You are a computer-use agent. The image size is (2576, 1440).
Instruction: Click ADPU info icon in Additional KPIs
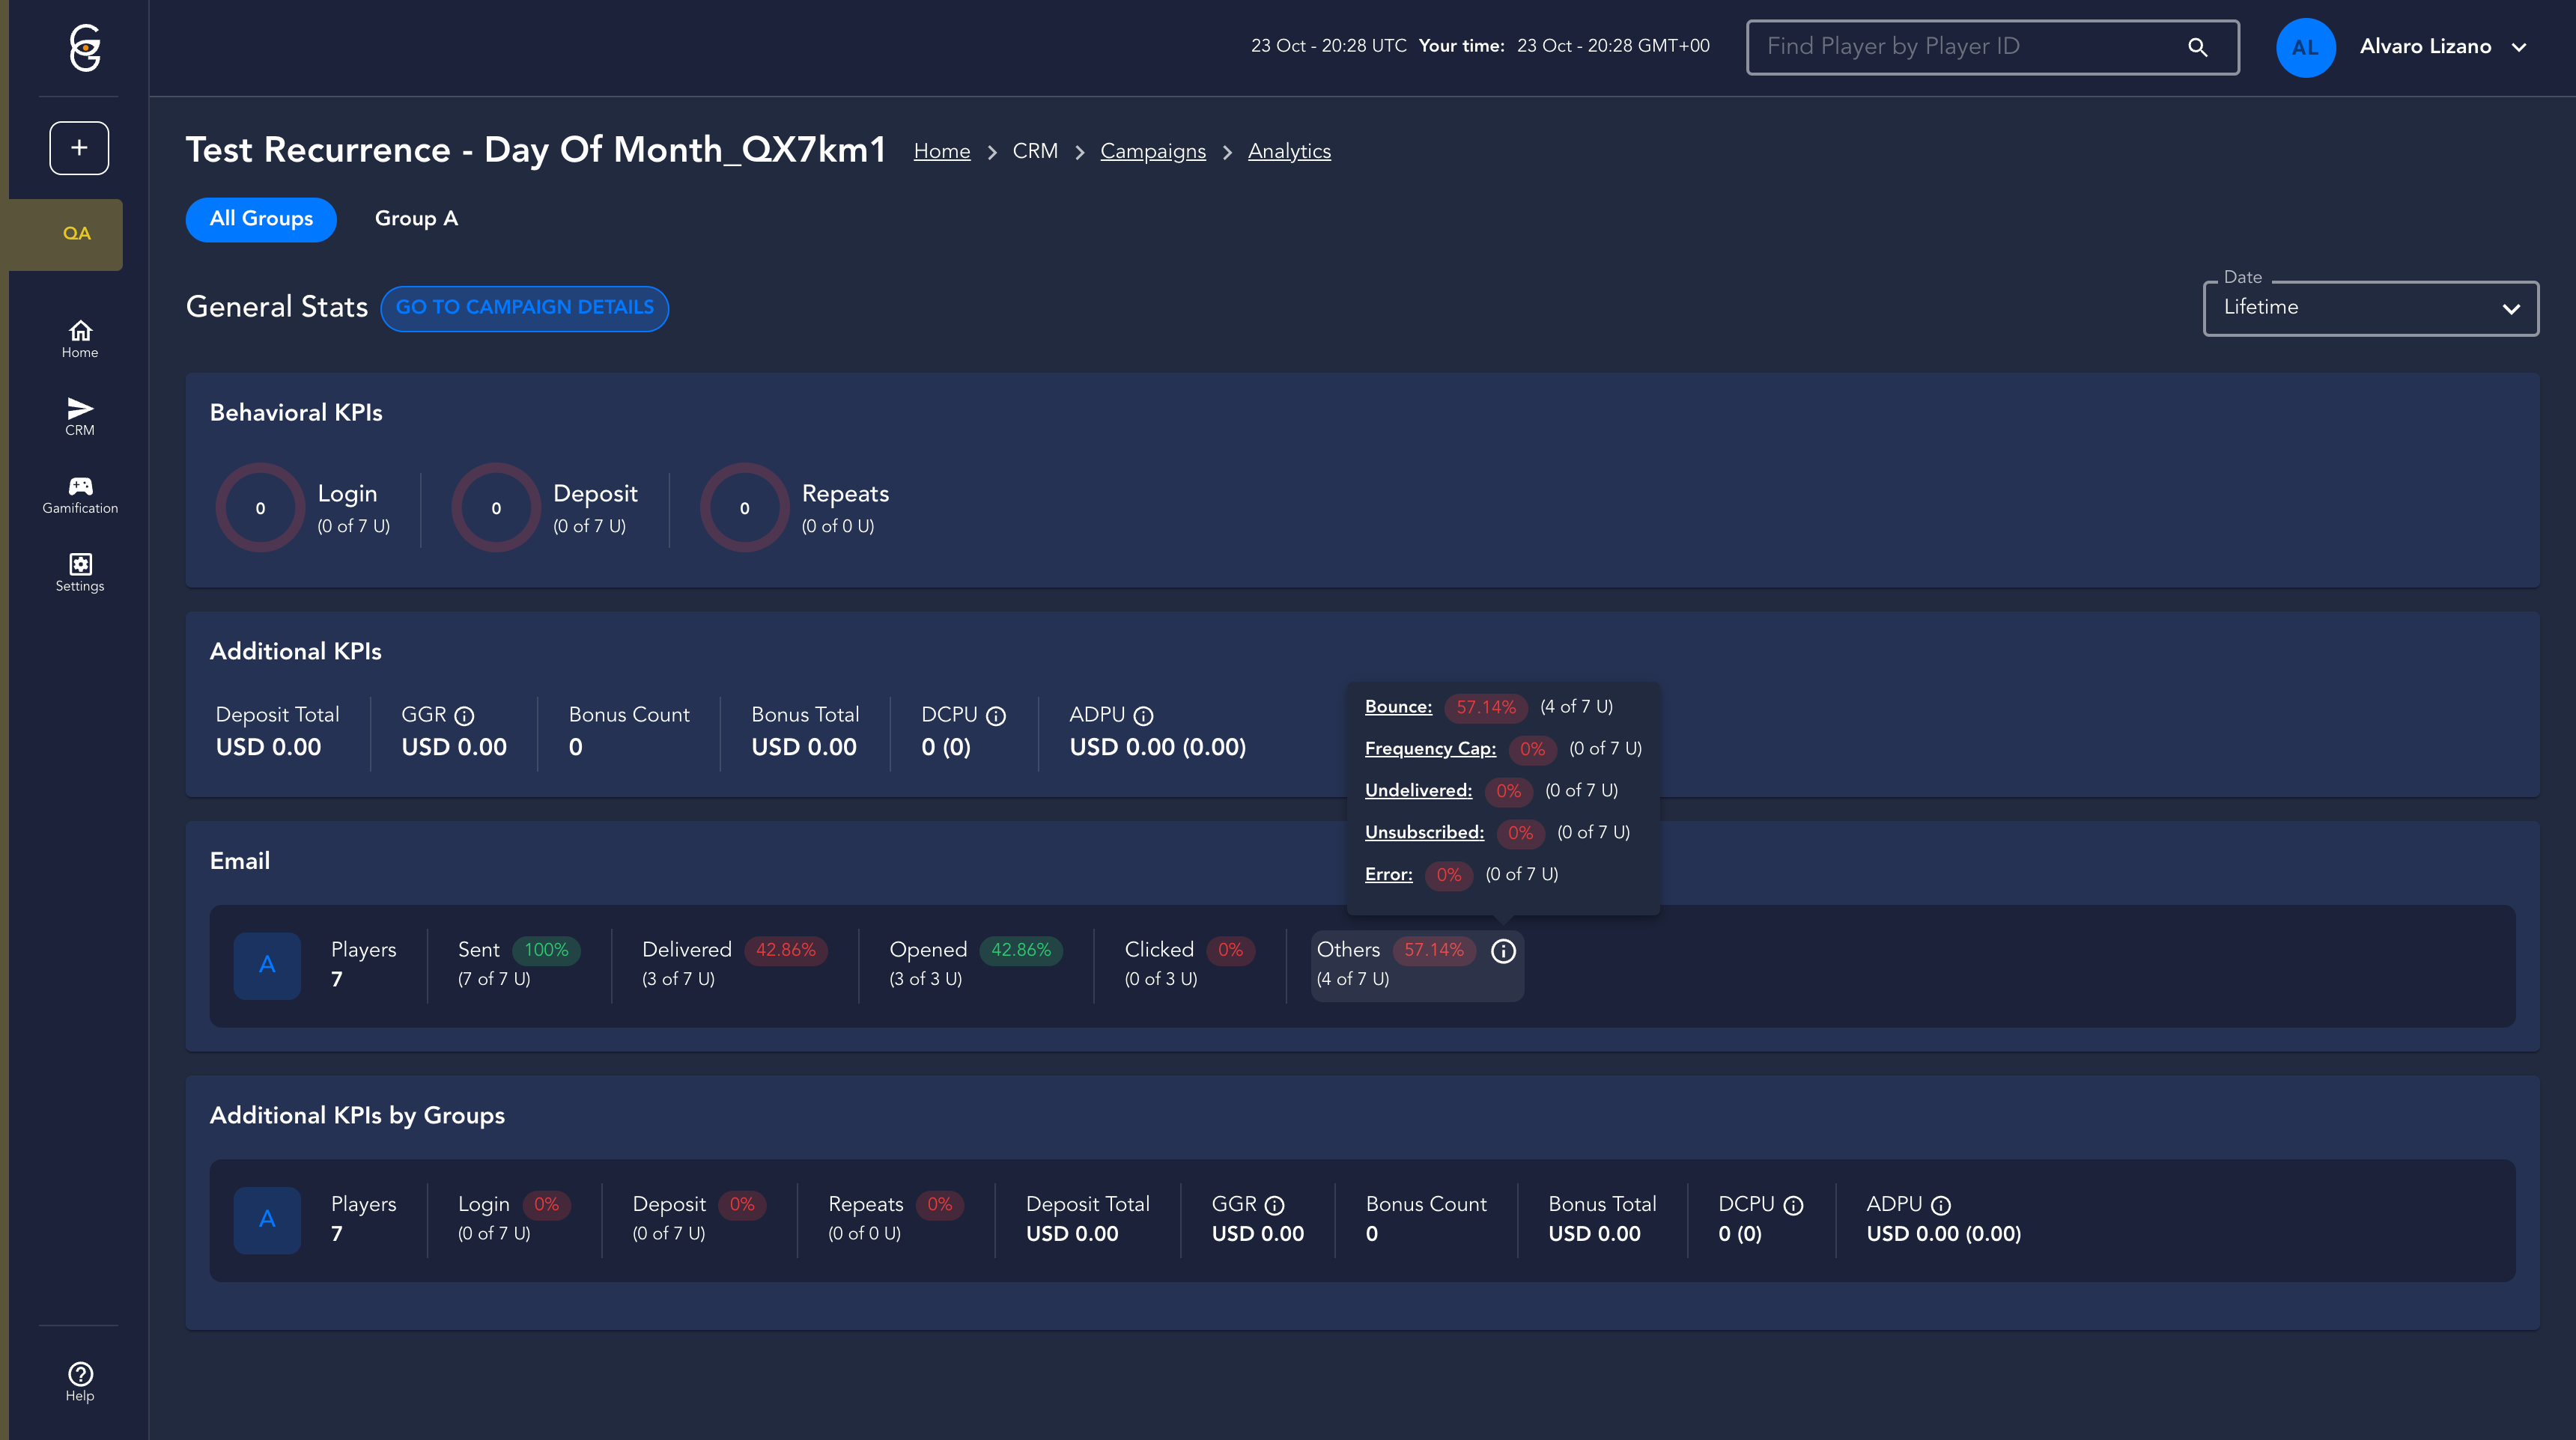tap(1143, 716)
